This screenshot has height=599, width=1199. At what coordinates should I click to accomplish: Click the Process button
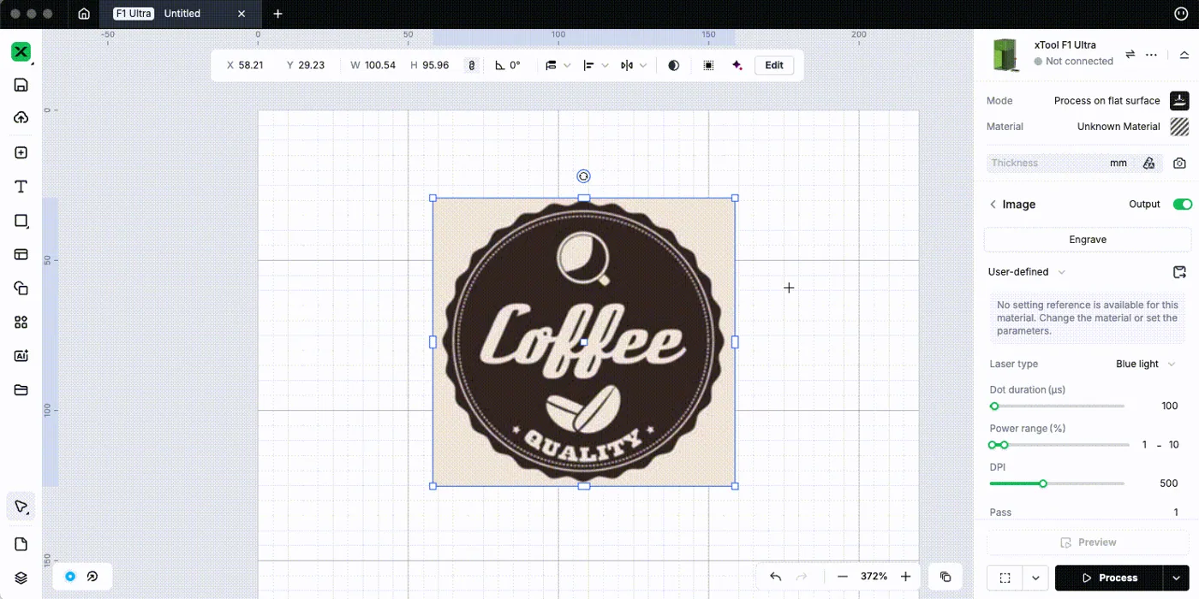click(x=1109, y=578)
